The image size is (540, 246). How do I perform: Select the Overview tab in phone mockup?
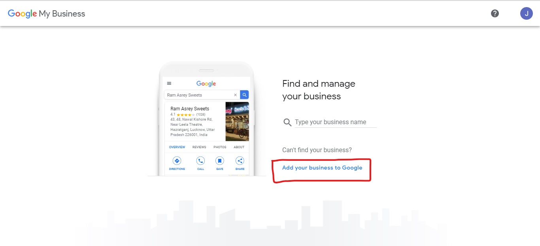tap(177, 147)
